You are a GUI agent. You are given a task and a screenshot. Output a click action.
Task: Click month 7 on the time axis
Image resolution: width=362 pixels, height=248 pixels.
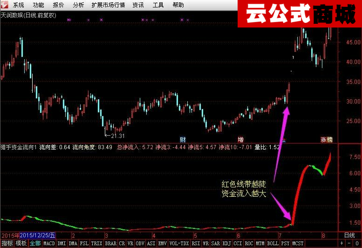pyautogui.click(x=280, y=236)
